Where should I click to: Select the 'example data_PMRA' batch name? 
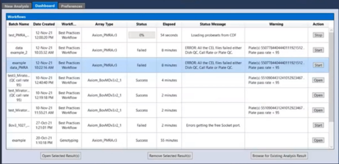[x=19, y=65]
